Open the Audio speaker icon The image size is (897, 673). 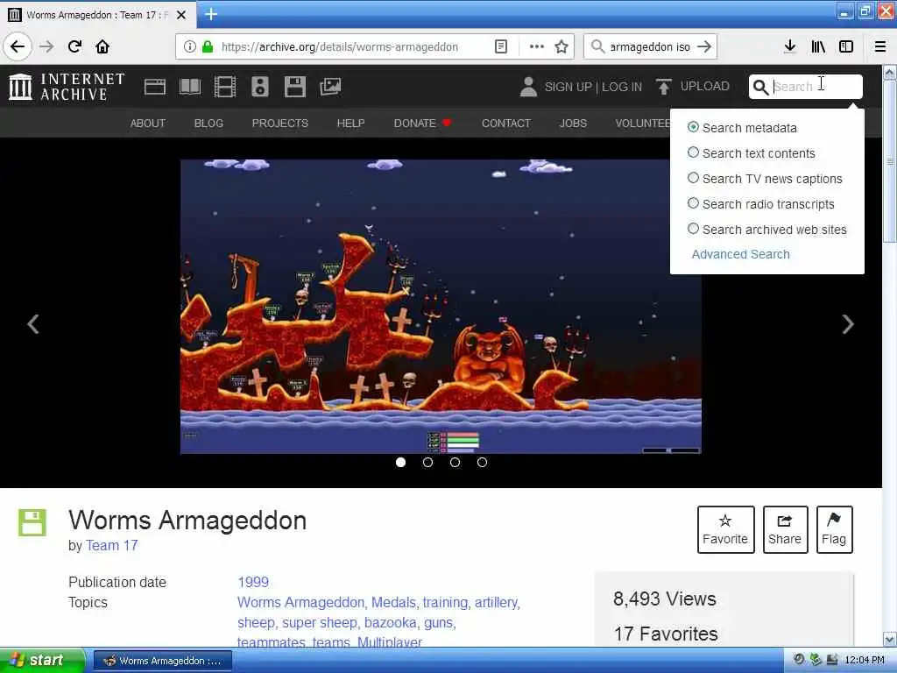(x=259, y=87)
